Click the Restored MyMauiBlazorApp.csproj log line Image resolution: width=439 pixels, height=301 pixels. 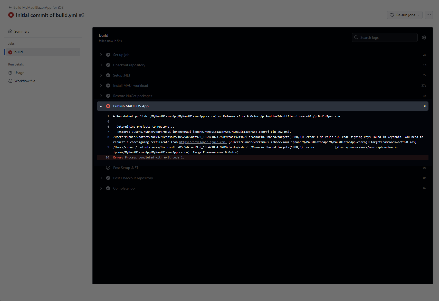[x=204, y=132]
